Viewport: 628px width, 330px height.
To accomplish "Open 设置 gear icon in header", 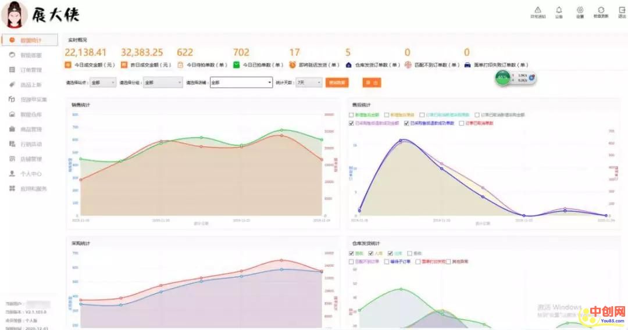I will [580, 10].
